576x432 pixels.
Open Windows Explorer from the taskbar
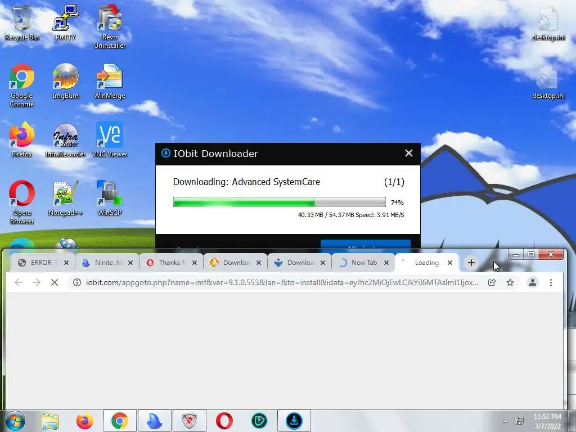click(x=50, y=421)
